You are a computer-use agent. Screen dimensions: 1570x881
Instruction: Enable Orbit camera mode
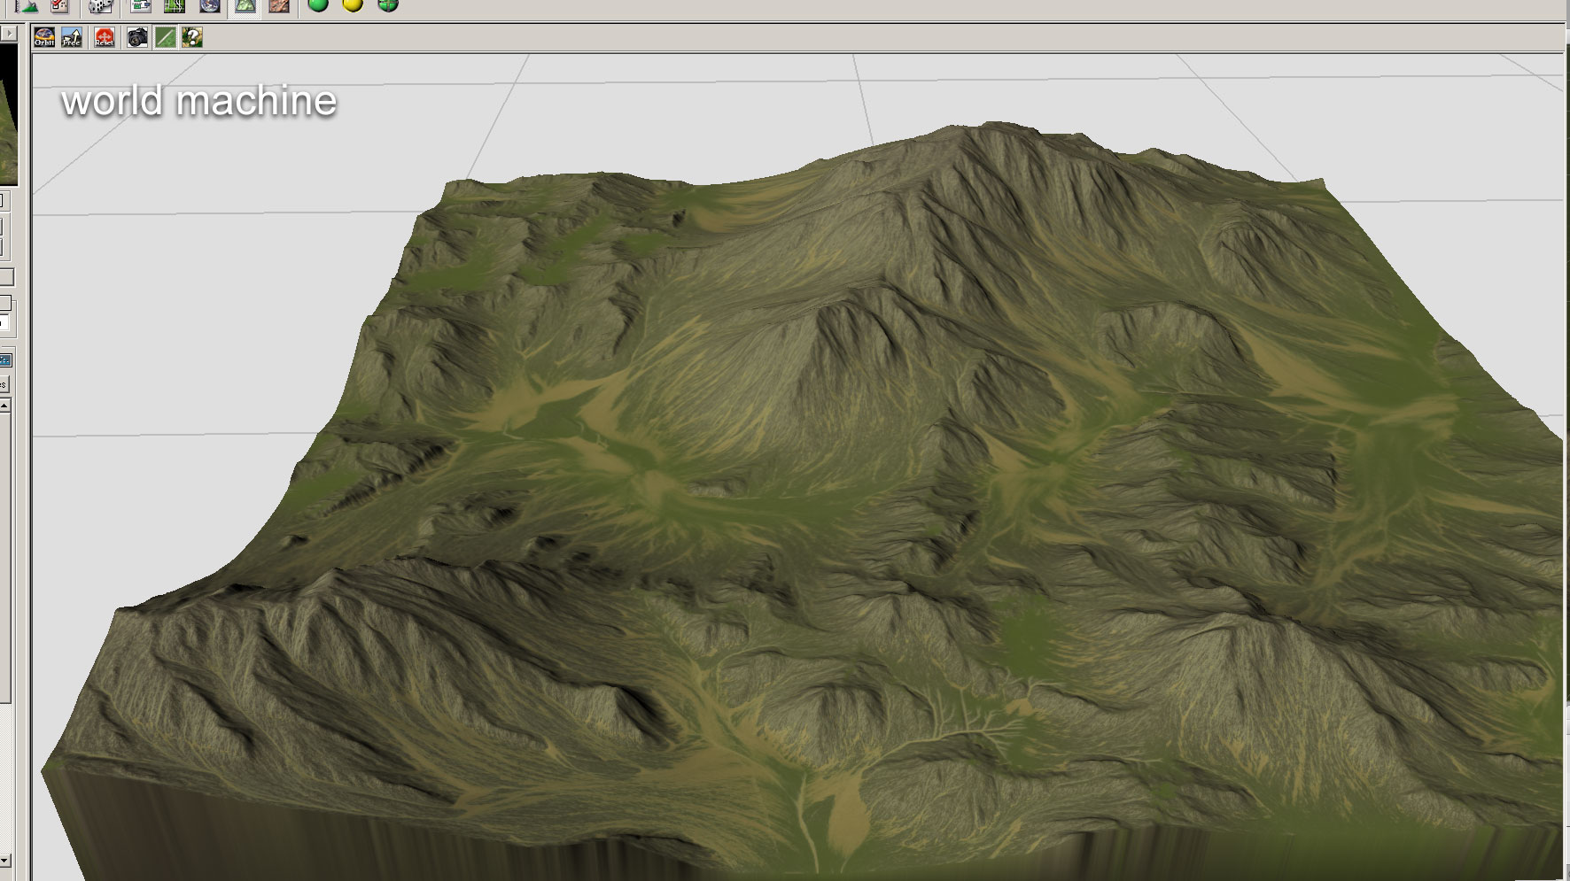click(43, 38)
